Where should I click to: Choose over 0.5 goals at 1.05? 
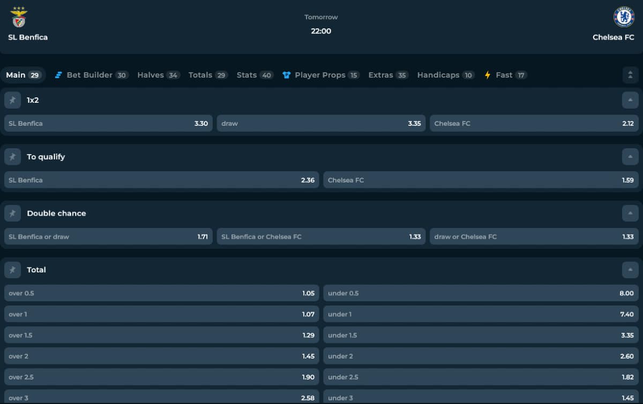click(162, 293)
